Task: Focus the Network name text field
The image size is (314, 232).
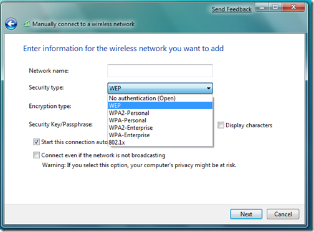Action: click(x=160, y=70)
